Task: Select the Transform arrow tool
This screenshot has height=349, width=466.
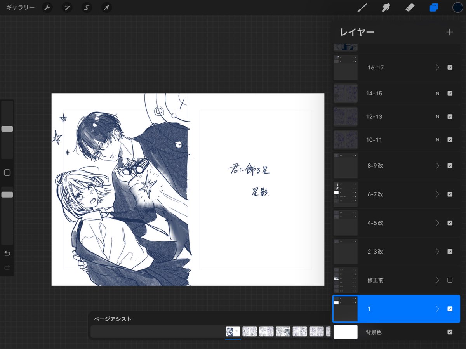Action: click(106, 7)
